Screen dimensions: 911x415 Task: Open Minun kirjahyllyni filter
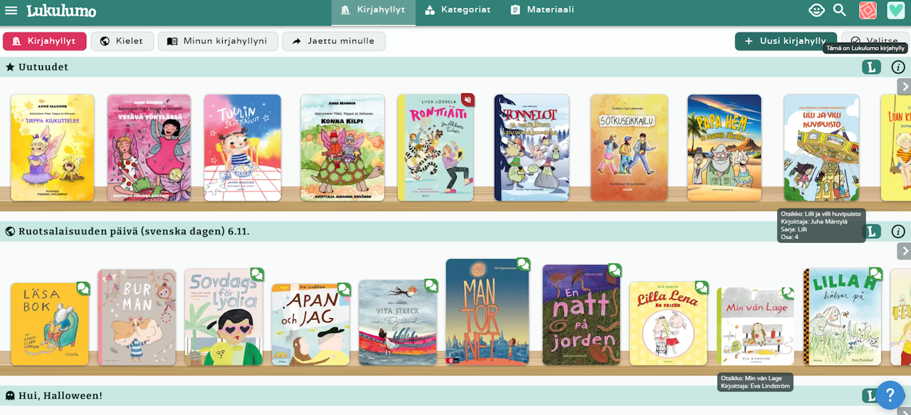tap(218, 41)
